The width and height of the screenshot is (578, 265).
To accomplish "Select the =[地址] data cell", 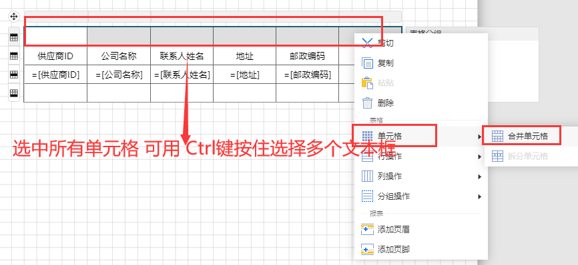I will (245, 75).
